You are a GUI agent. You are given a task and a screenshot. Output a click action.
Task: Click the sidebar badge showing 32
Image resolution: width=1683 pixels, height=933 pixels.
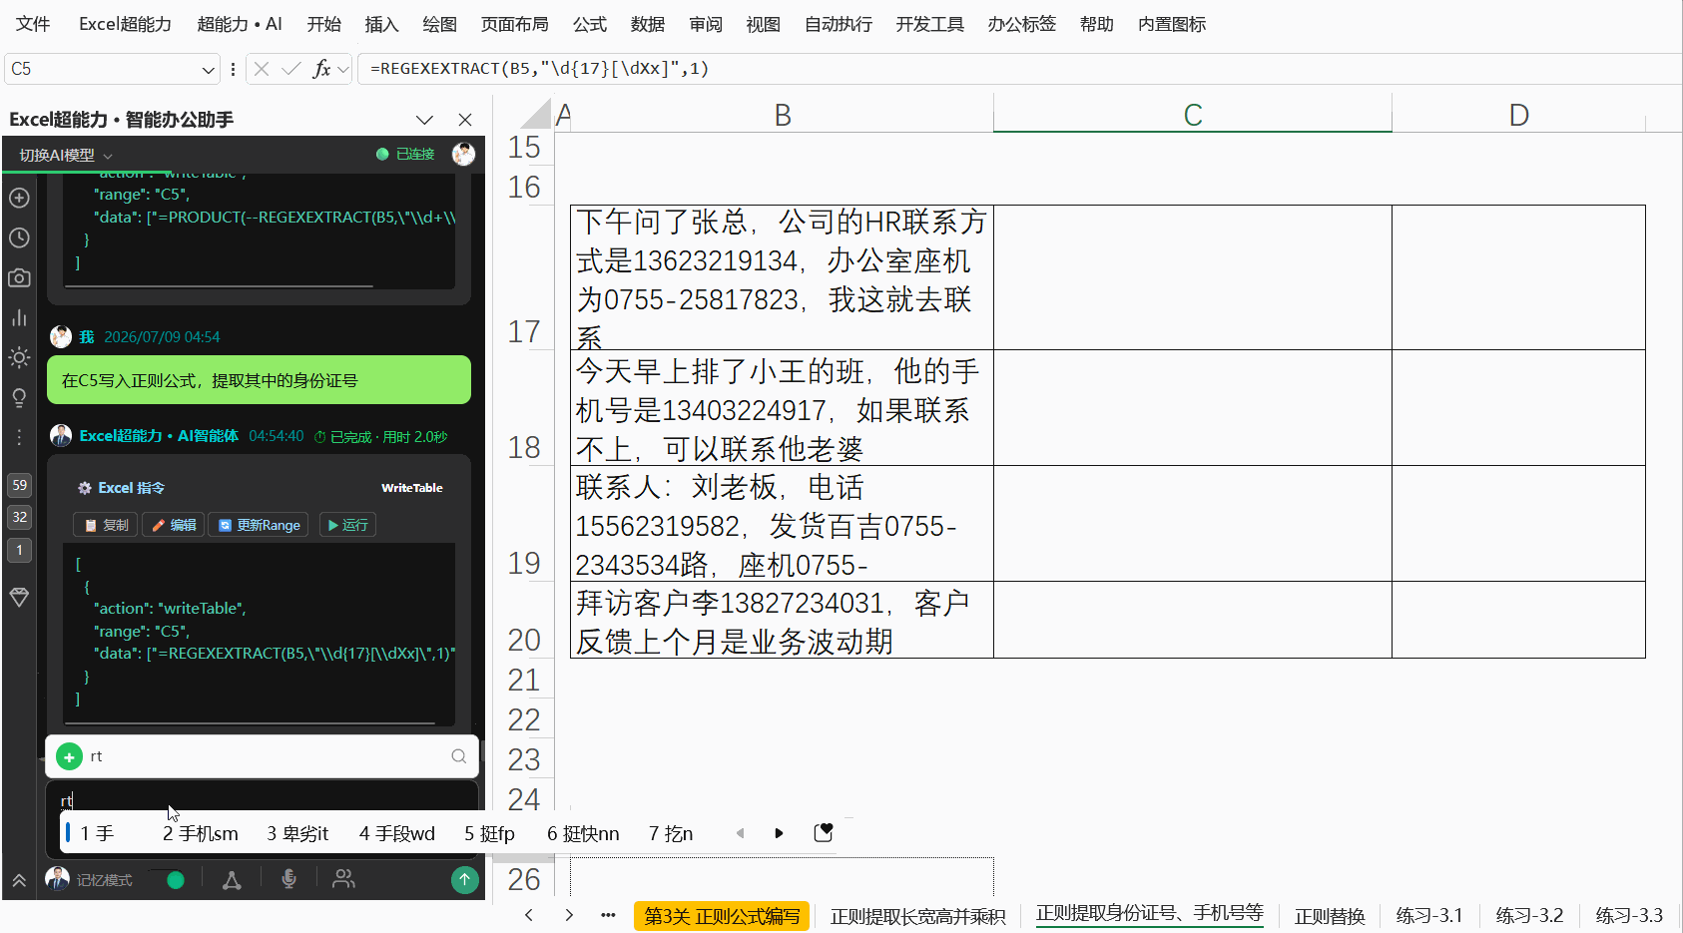19,517
